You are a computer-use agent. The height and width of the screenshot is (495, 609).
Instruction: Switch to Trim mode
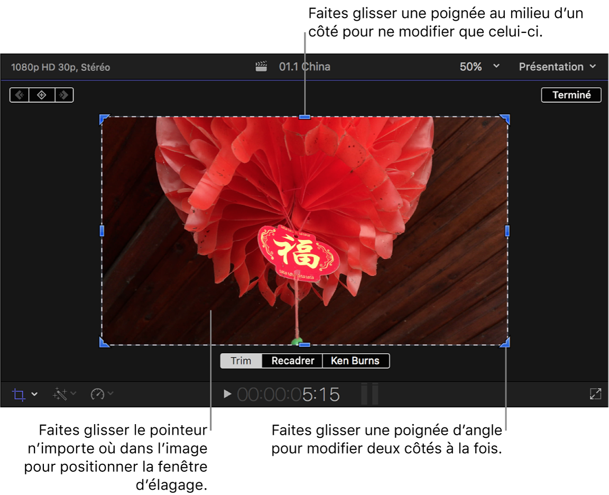click(x=241, y=361)
